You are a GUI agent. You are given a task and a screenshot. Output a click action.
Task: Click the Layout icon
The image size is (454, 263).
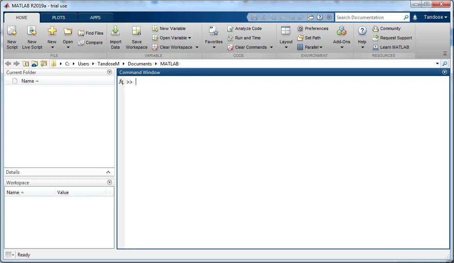[x=286, y=31]
